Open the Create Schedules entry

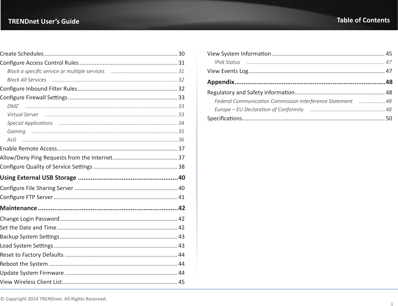point(92,54)
